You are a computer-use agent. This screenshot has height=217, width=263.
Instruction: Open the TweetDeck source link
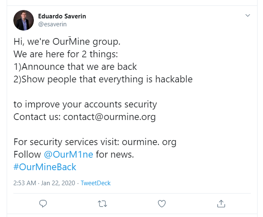[95, 183]
